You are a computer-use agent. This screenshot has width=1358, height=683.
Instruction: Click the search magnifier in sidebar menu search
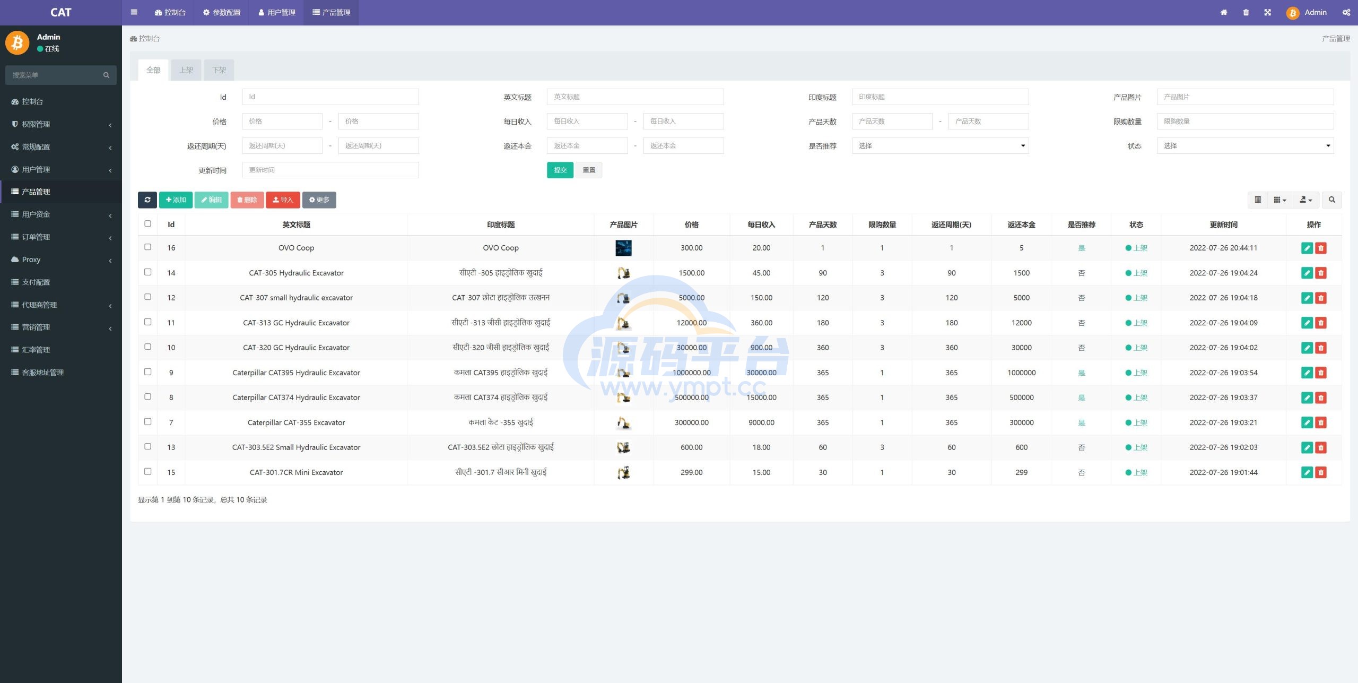pyautogui.click(x=106, y=75)
